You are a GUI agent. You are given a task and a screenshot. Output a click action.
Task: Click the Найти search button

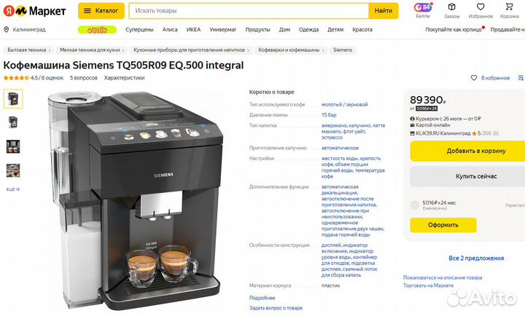pyautogui.click(x=384, y=11)
